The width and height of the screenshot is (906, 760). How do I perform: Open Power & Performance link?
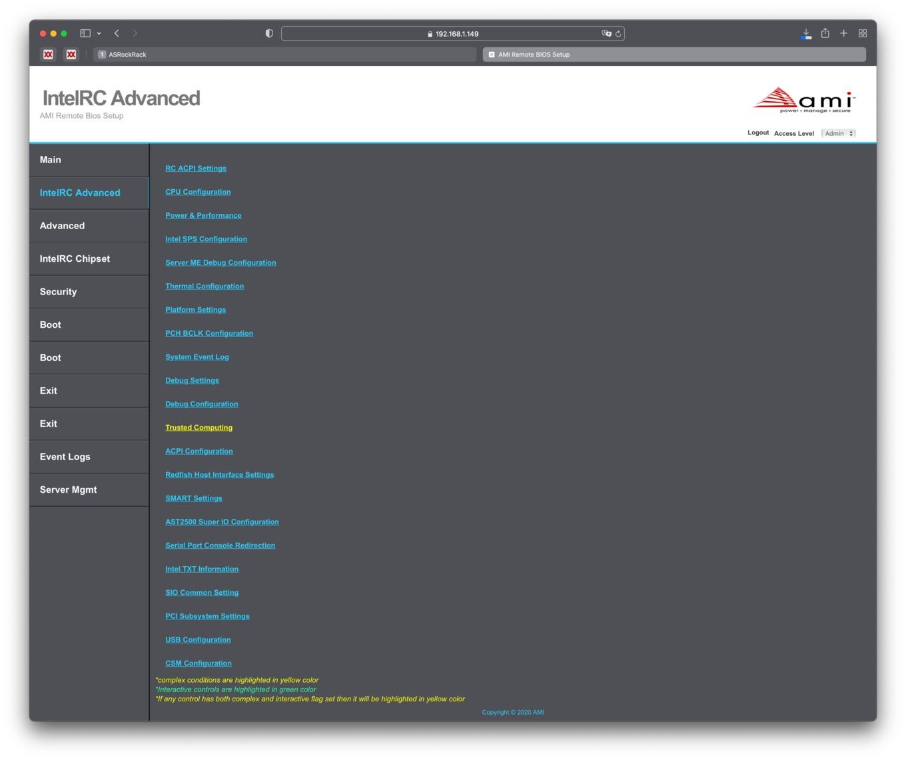click(x=203, y=215)
